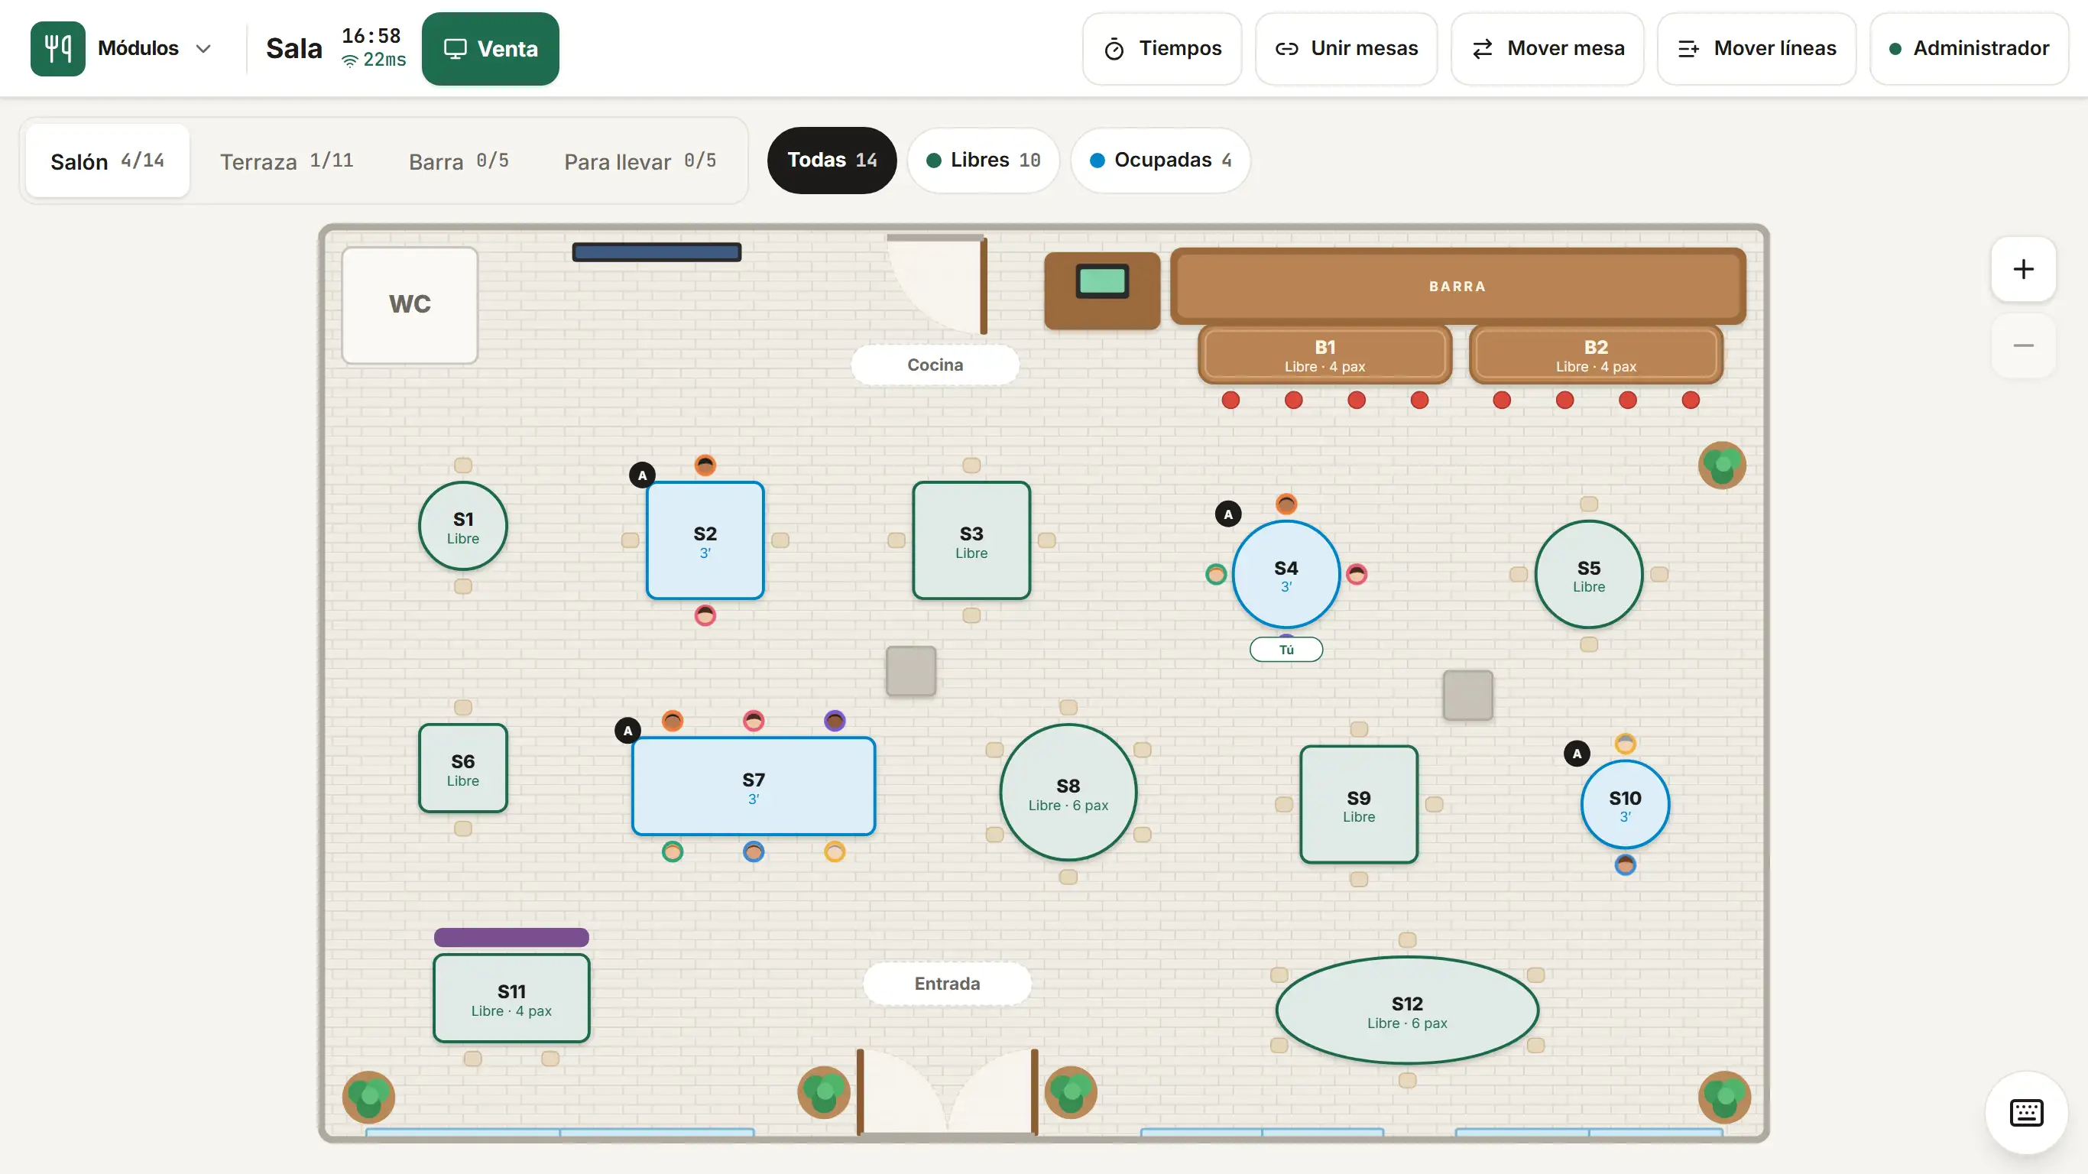
Task: Filter by Libres tables
Action: (983, 161)
